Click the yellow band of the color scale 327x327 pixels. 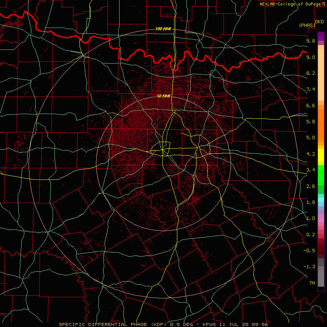(321, 156)
